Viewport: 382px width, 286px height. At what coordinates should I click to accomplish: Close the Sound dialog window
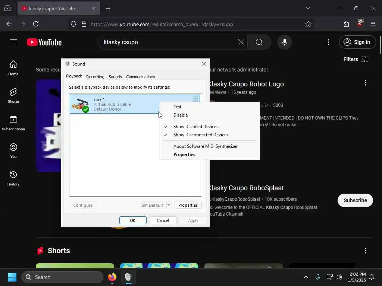pos(204,64)
